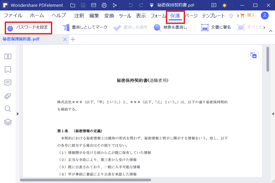Open the bookmarks panel

[8, 69]
